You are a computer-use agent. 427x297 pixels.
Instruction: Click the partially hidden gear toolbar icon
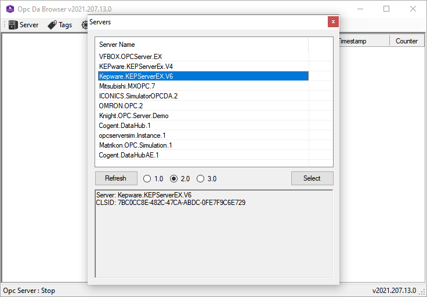pyautogui.click(x=85, y=25)
